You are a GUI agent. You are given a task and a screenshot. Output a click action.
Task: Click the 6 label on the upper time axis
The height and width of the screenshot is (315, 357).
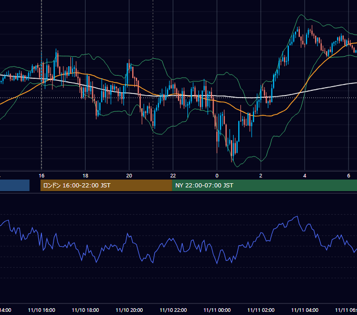coord(349,176)
